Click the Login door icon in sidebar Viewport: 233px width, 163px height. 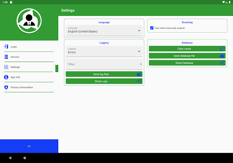(6, 47)
